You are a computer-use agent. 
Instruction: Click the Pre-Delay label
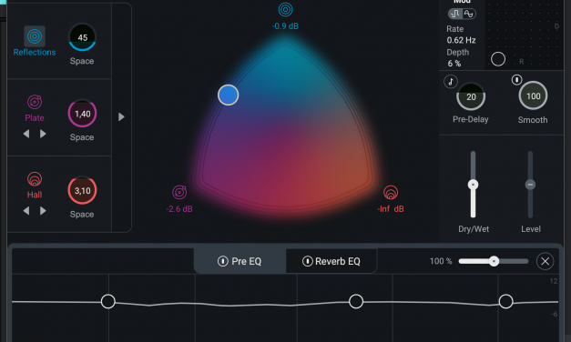click(x=471, y=119)
